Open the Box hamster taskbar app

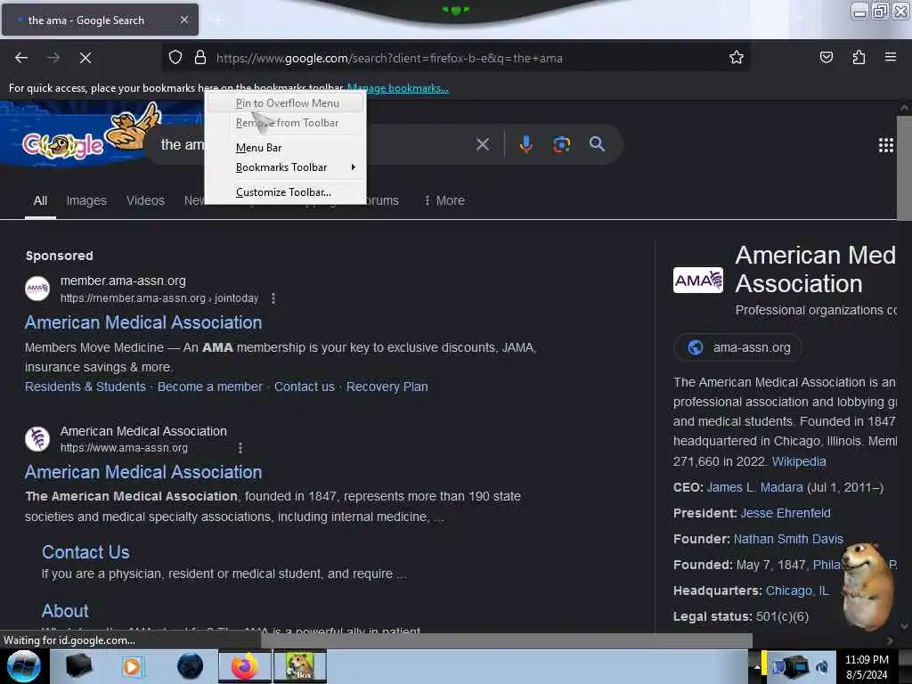click(300, 666)
